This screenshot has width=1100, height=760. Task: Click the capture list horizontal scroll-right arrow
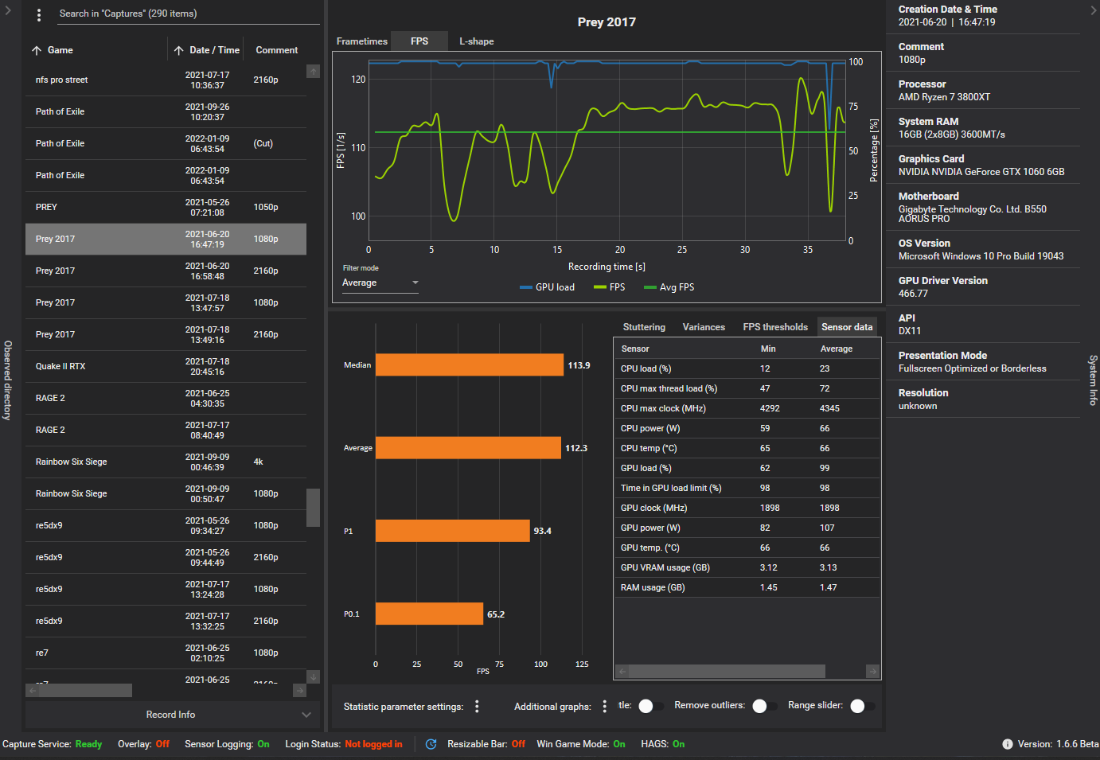tap(299, 691)
